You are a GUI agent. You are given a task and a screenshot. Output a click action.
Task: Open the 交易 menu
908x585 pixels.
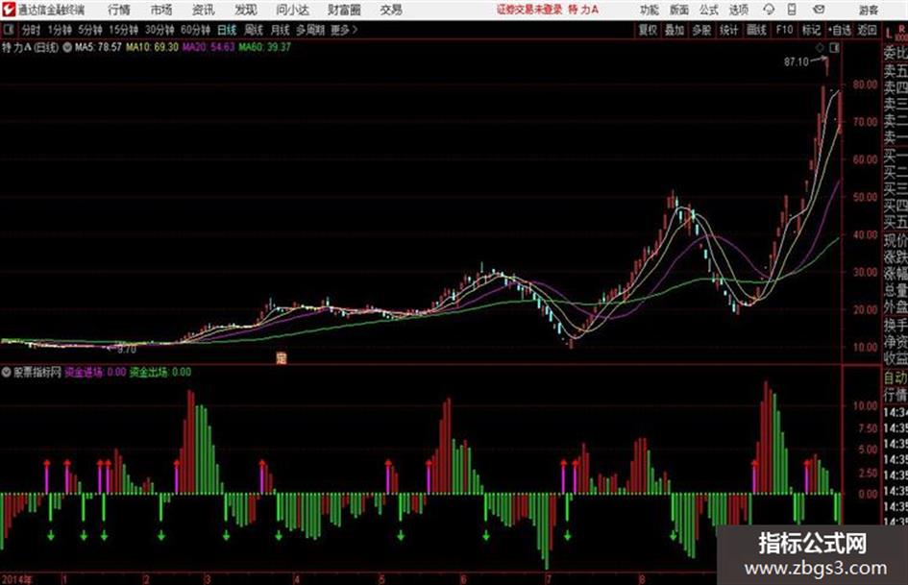[391, 10]
